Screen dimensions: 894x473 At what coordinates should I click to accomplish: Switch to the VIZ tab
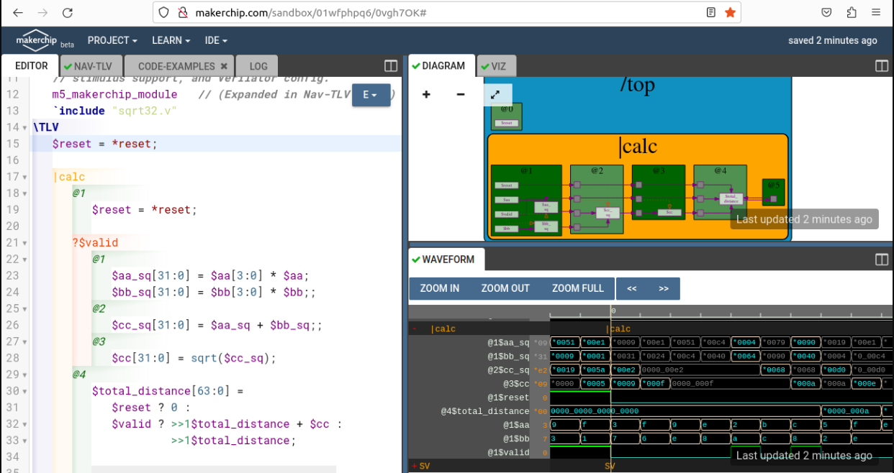(496, 65)
